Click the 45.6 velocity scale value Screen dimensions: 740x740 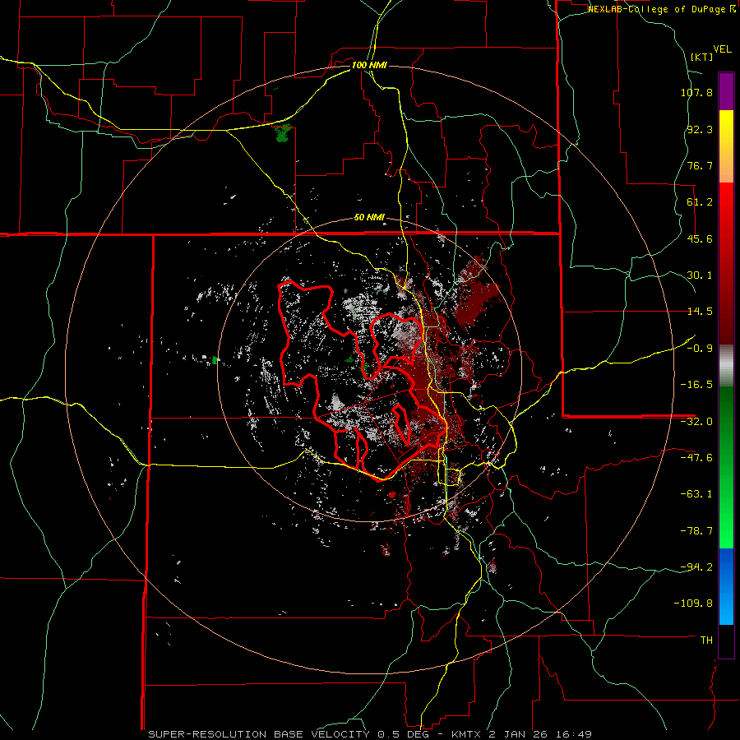pyautogui.click(x=700, y=238)
